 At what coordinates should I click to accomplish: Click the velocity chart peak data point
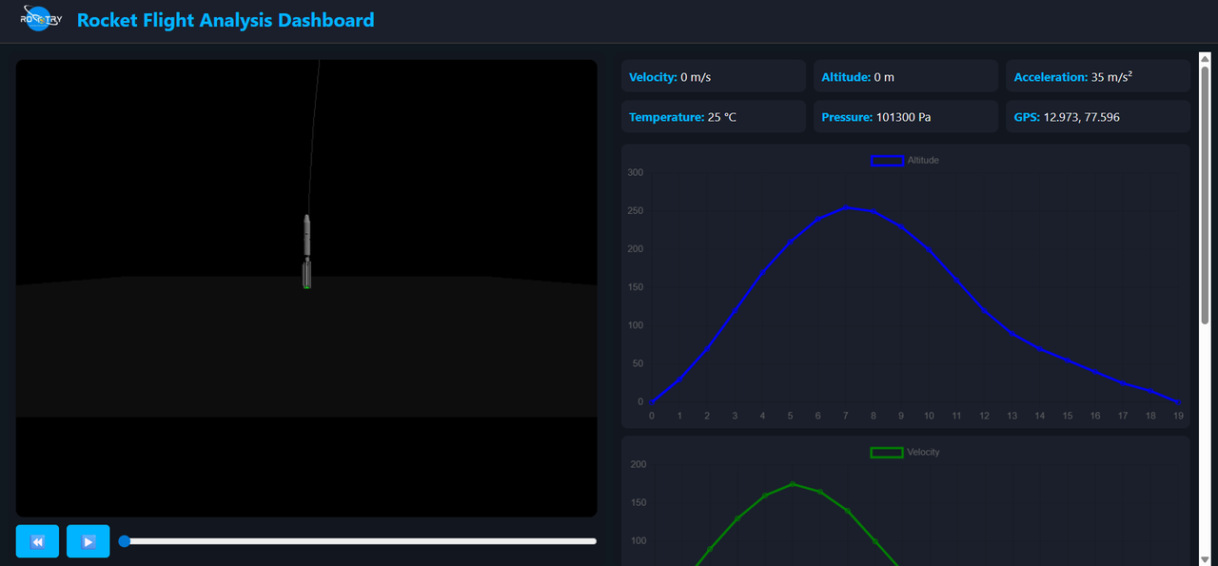pos(793,484)
